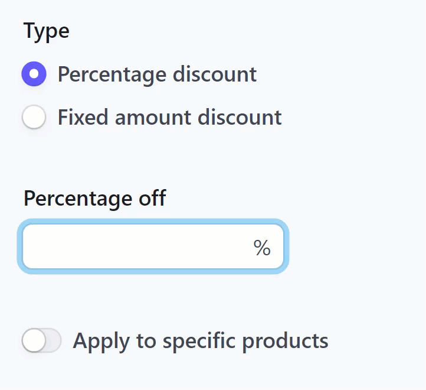
Task: Click the "Type" section heading
Action: pyautogui.click(x=47, y=31)
